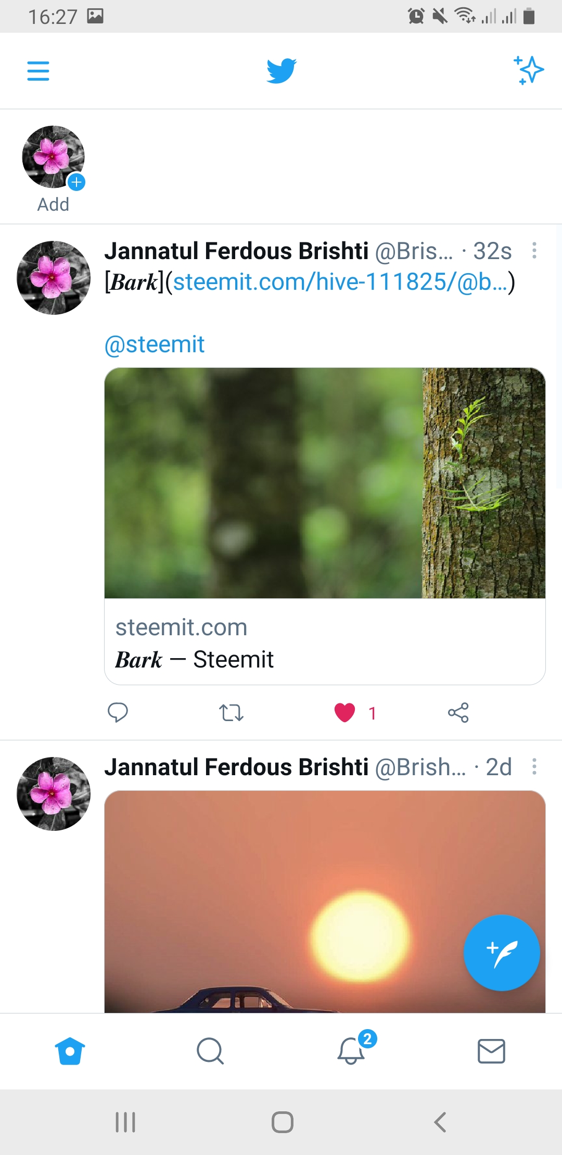This screenshot has width=562, height=1155.
Task: Open overflow menu on the 2d tweet
Action: 534,767
